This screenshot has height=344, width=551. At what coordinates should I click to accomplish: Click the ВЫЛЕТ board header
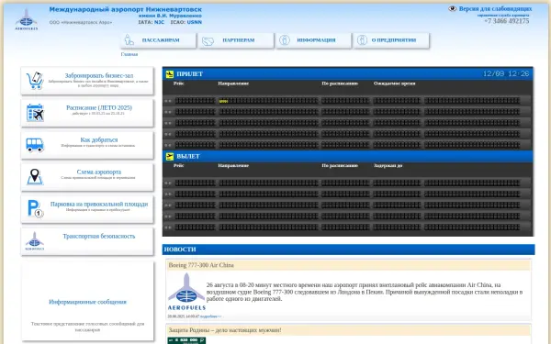[347, 156]
